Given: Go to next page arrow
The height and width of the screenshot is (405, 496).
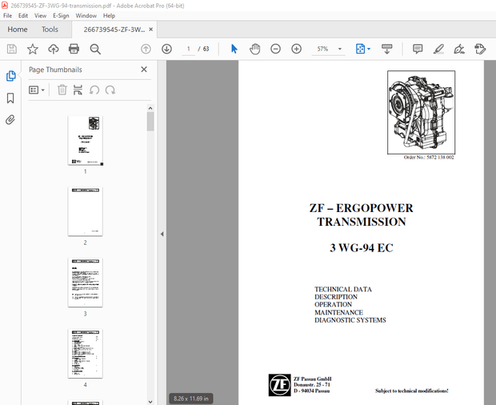Looking at the screenshot, I should (x=166, y=49).
